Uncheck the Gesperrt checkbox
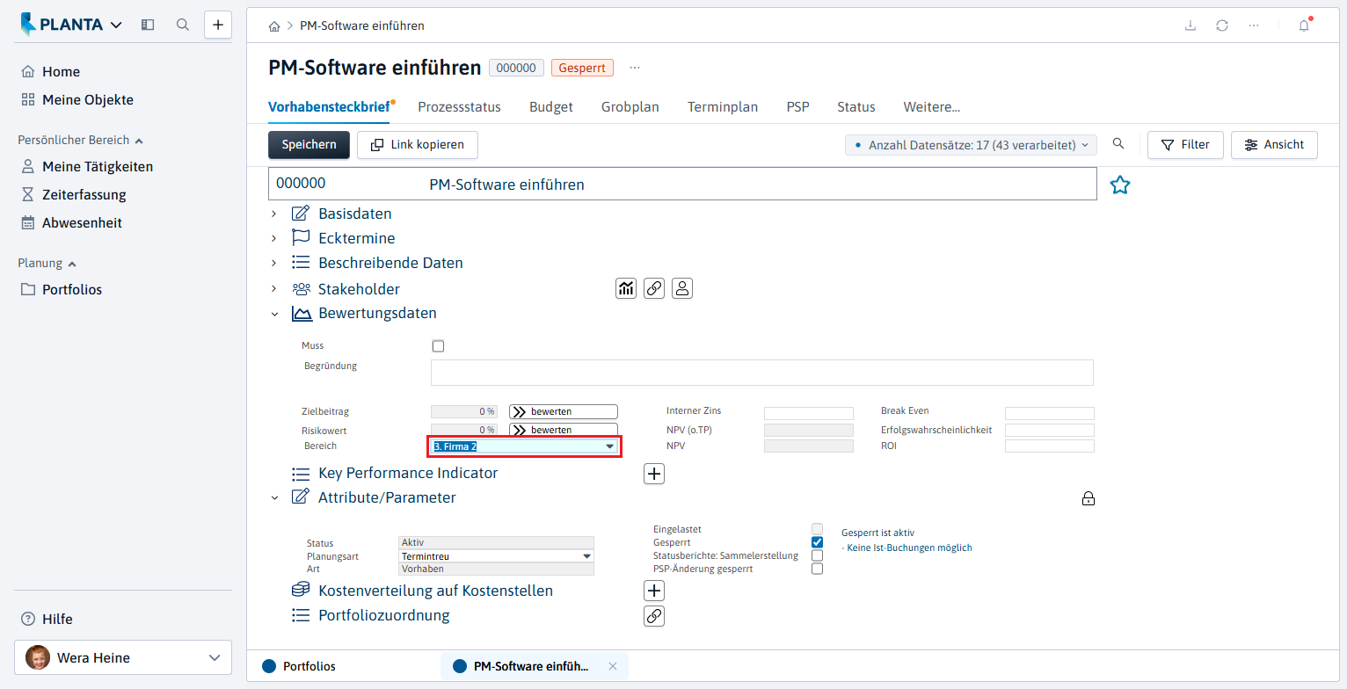1347x689 pixels. tap(817, 542)
